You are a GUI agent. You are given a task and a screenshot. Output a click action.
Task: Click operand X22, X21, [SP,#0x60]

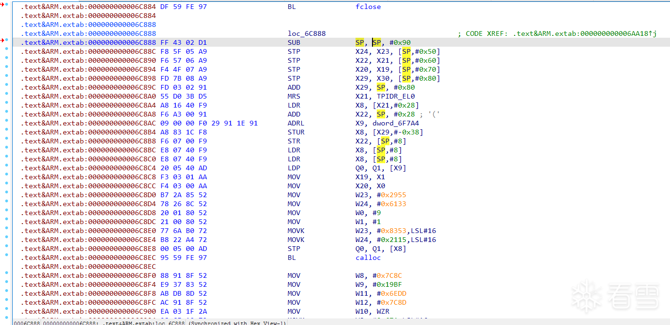click(397, 60)
